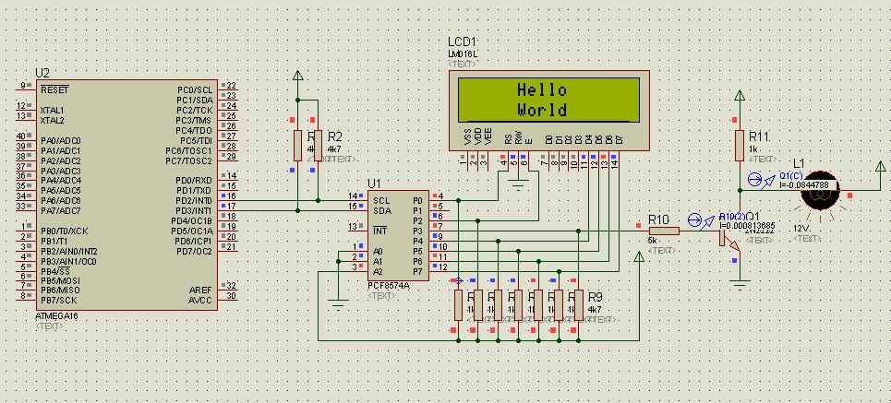Click the PA7/ADC7 pin label
The height and width of the screenshot is (403, 891).
click(x=61, y=211)
